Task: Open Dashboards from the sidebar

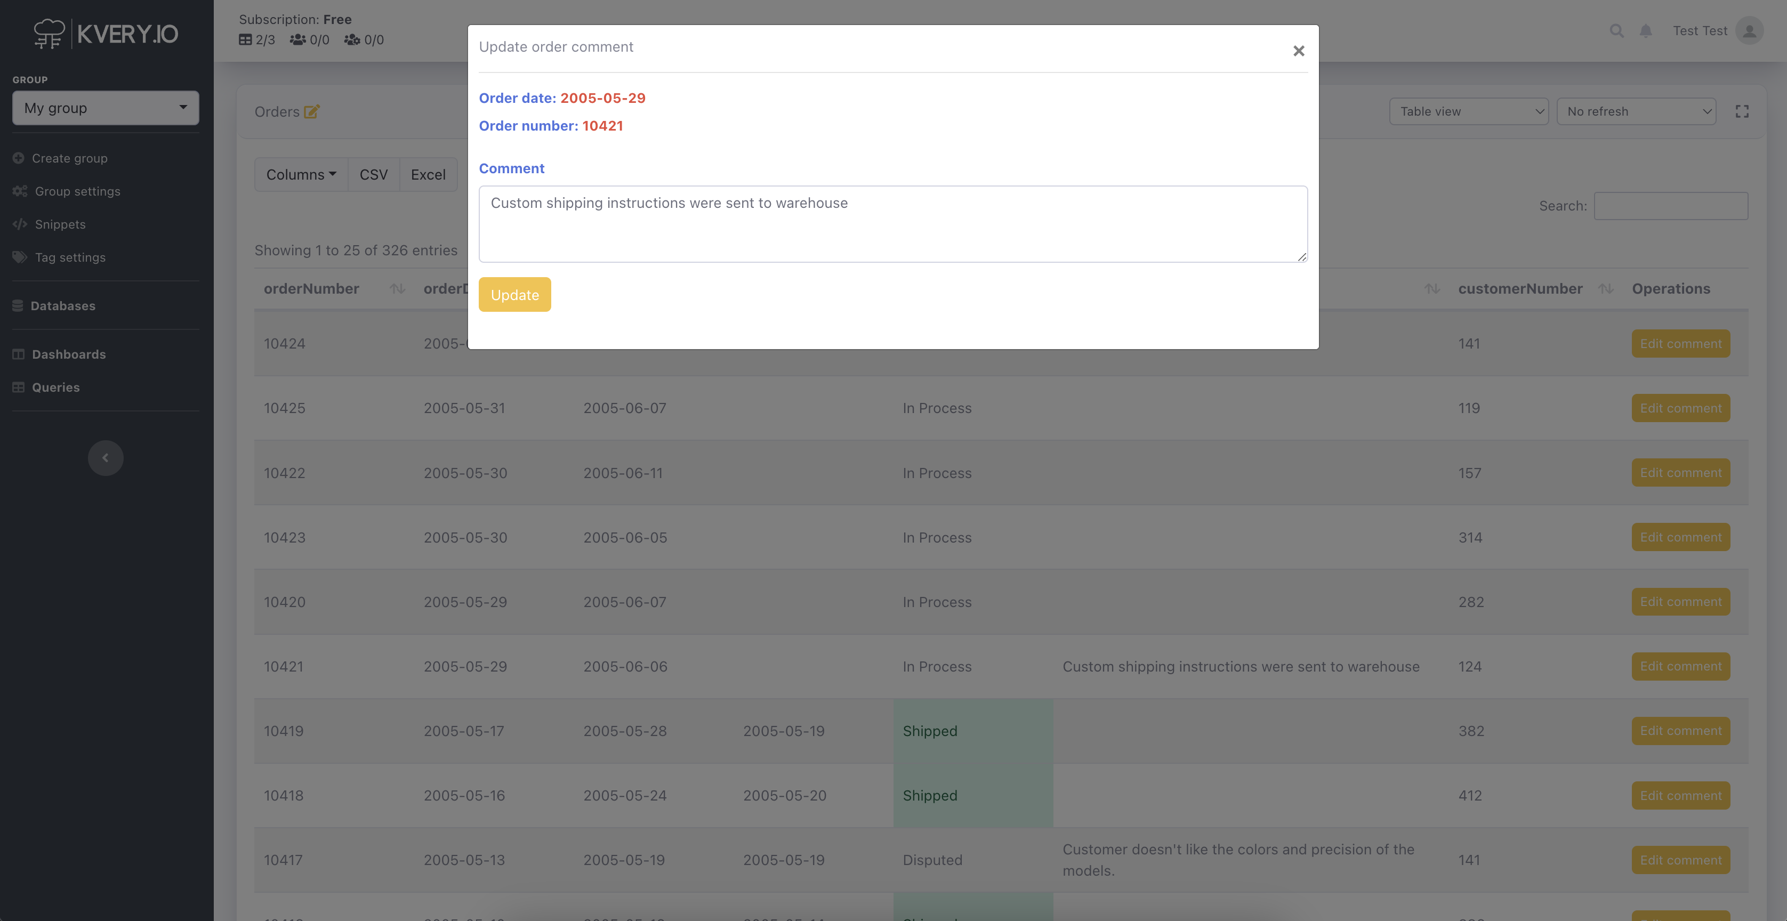Action: point(69,354)
